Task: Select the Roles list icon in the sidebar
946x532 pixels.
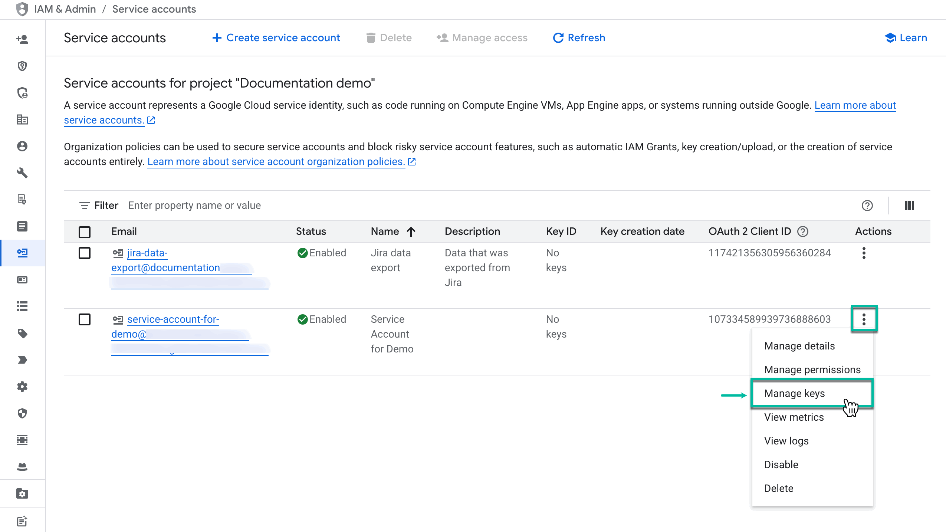Action: 22,306
